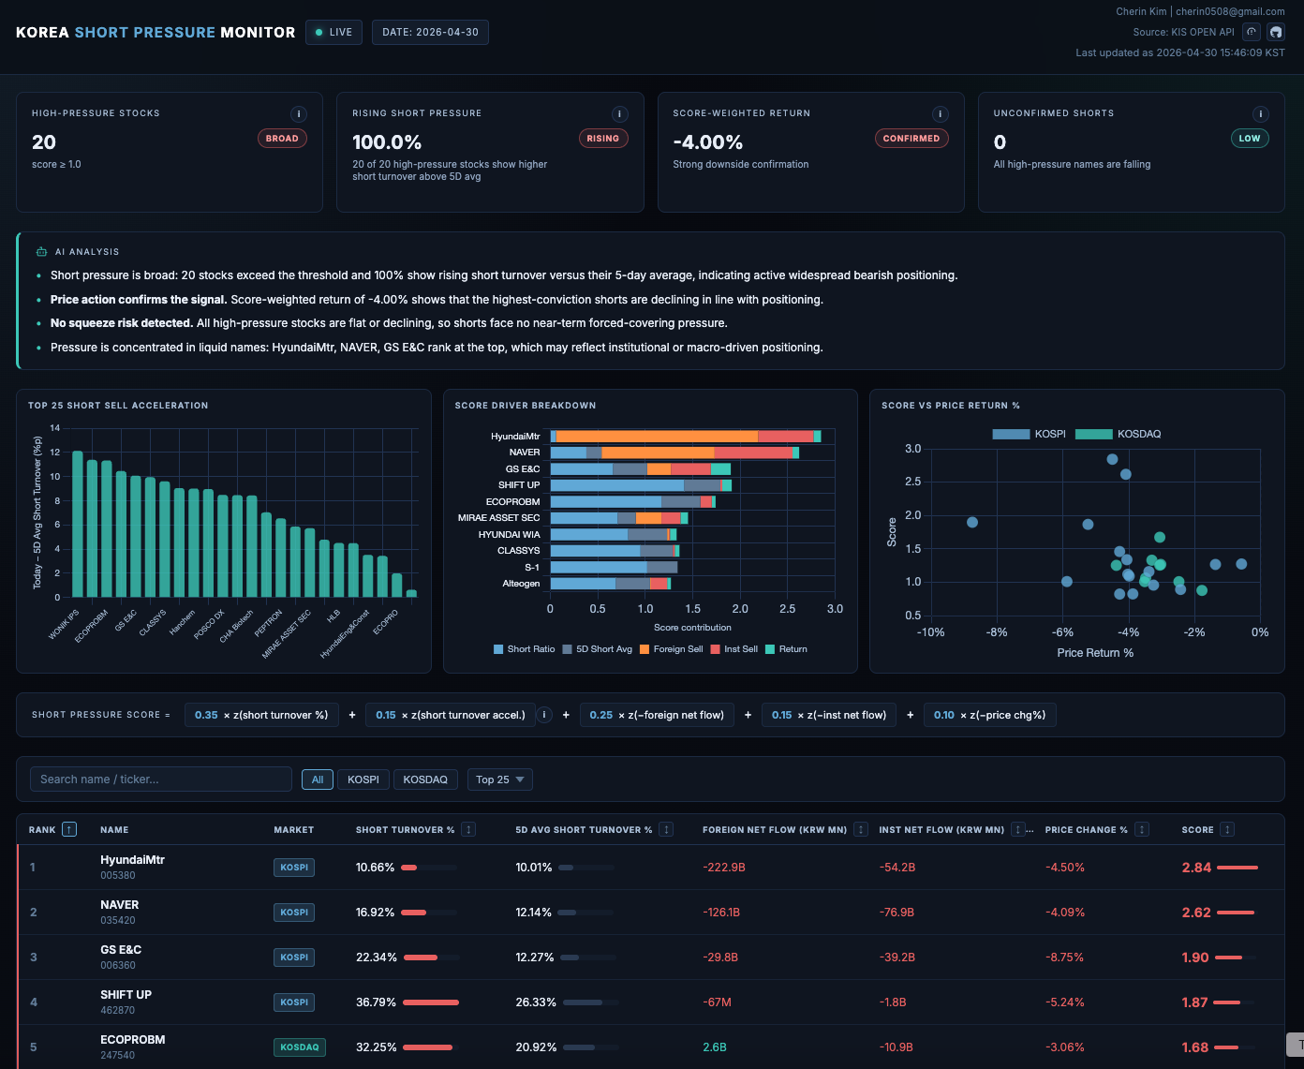Image resolution: width=1304 pixels, height=1069 pixels.
Task: Click the email cherin0508@gmail.com
Action: tap(1231, 12)
